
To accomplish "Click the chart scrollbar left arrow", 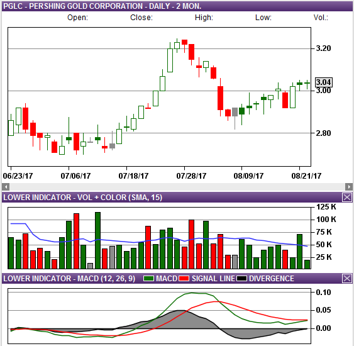I will [6, 187].
